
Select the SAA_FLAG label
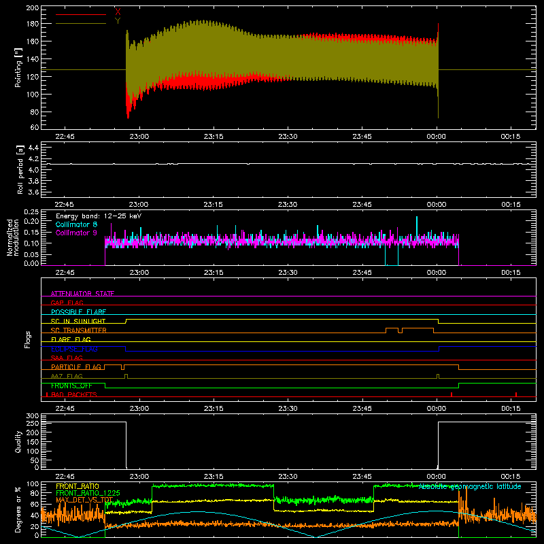67,358
